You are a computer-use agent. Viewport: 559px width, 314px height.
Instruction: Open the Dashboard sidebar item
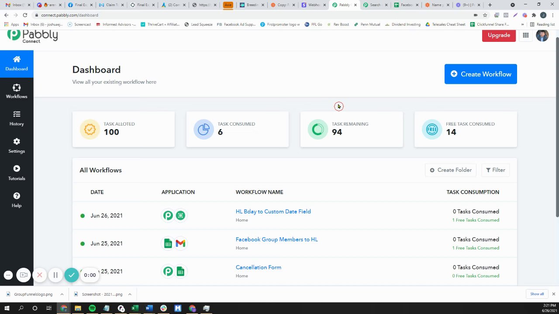coord(17,64)
